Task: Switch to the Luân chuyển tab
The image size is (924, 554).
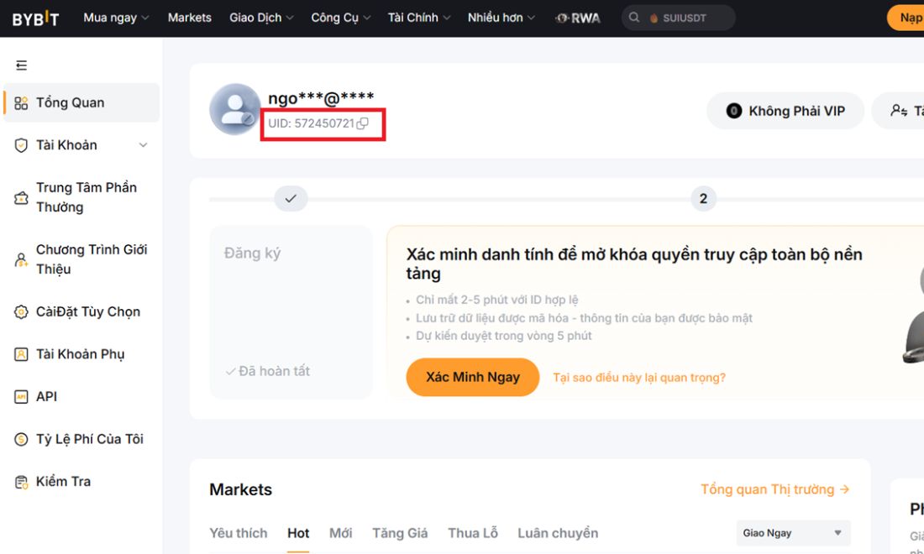Action: (558, 533)
